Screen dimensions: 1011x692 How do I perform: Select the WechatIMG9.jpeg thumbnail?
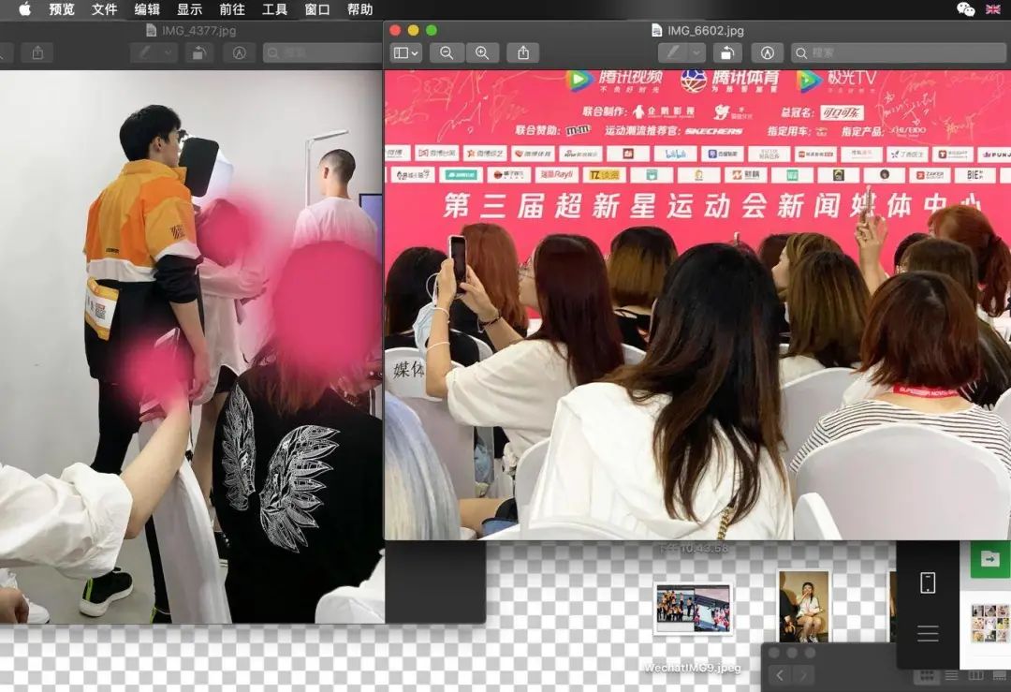point(693,608)
